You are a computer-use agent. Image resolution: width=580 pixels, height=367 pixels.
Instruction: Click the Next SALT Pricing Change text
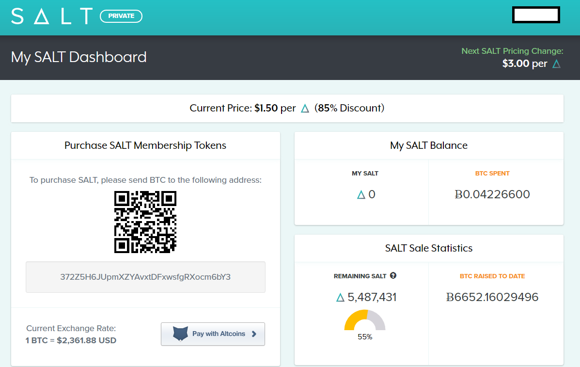click(512, 51)
